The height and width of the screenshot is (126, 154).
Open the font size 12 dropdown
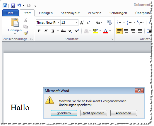click(76, 23)
